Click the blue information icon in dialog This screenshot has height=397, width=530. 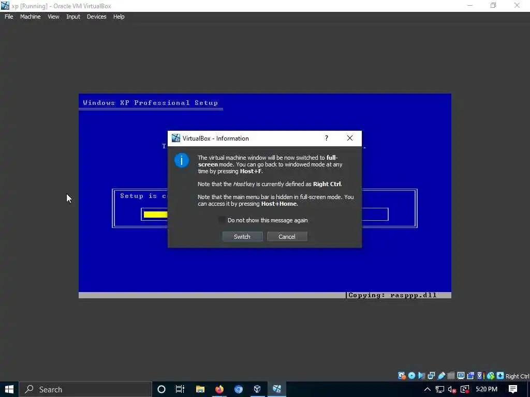tap(182, 160)
